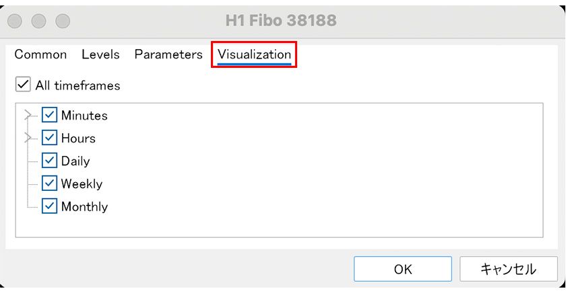Click the zoom window button in title bar

coord(63,21)
